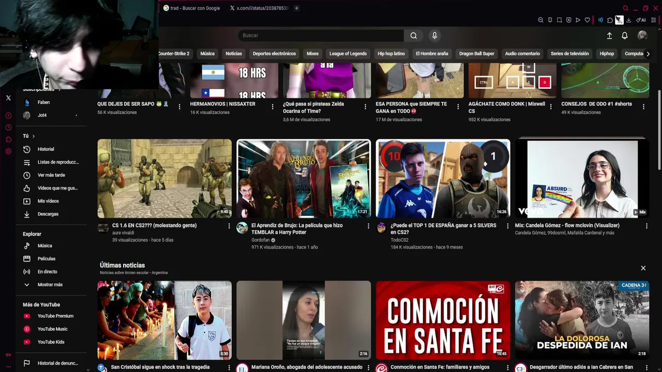
Task: Open Historial in YouTube sidebar
Action: point(52,149)
